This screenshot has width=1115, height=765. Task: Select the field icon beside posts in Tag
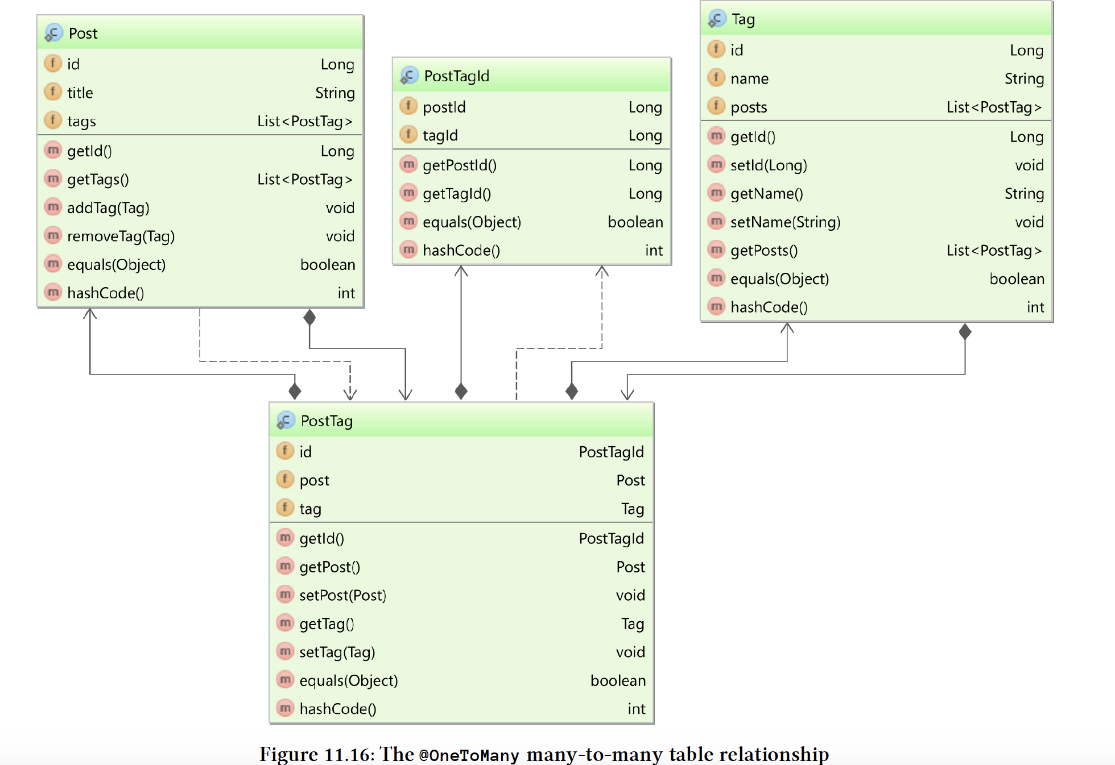click(716, 106)
